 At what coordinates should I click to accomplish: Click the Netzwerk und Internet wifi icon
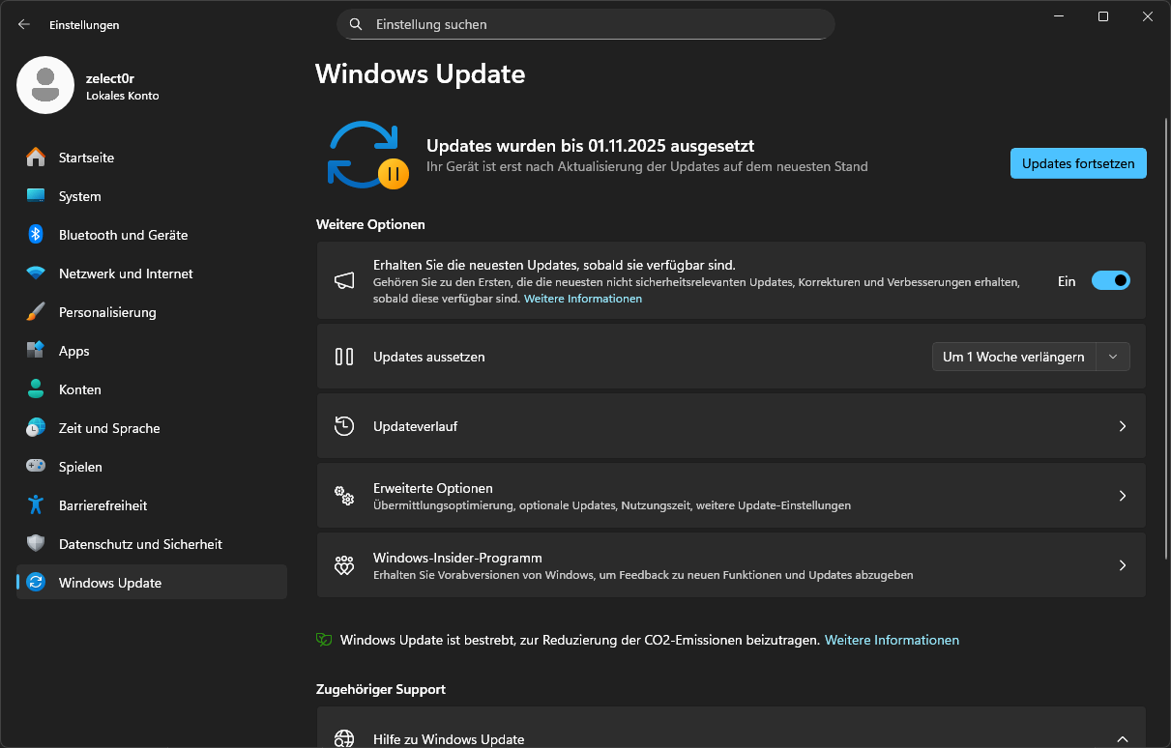pos(36,273)
